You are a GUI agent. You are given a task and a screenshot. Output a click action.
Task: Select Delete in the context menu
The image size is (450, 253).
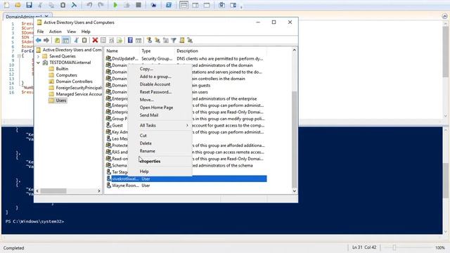click(x=160, y=143)
